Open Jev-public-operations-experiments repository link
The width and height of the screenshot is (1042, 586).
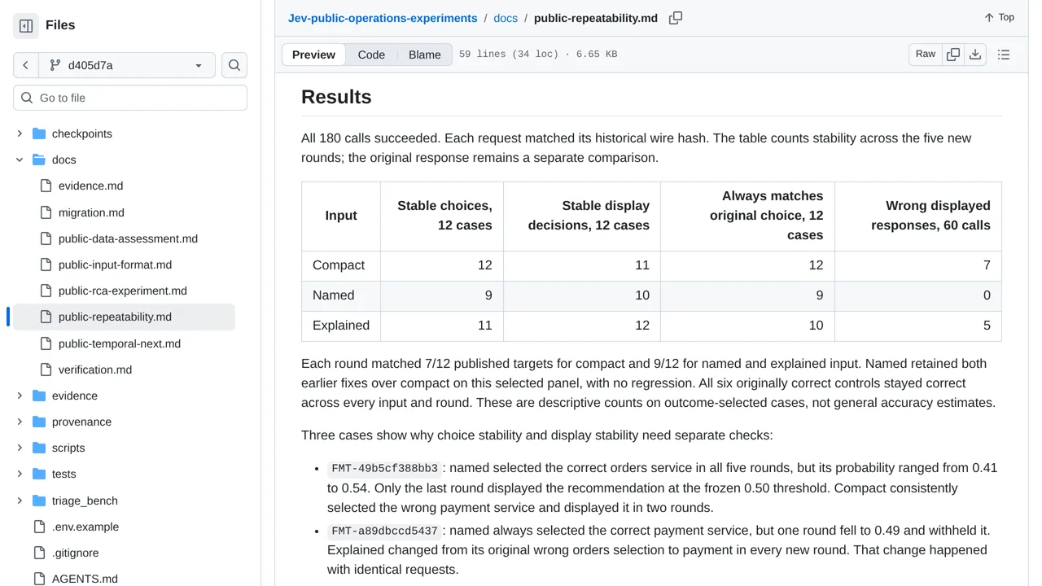pyautogui.click(x=383, y=18)
